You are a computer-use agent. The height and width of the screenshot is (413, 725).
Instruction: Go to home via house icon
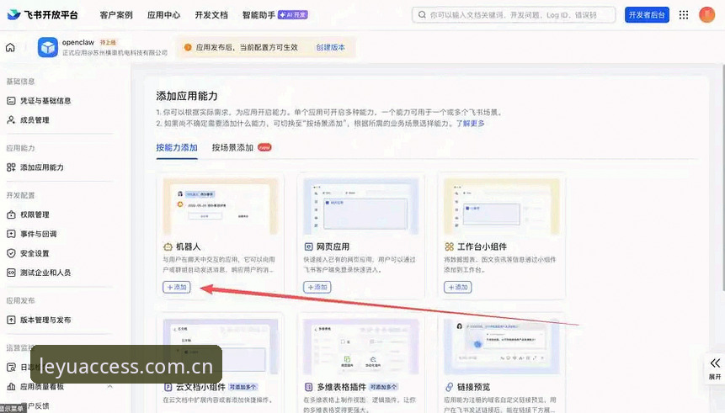pyautogui.click(x=10, y=47)
